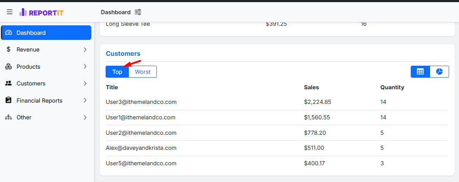Click the Products boxes icon
The width and height of the screenshot is (459, 182).
pos(9,67)
